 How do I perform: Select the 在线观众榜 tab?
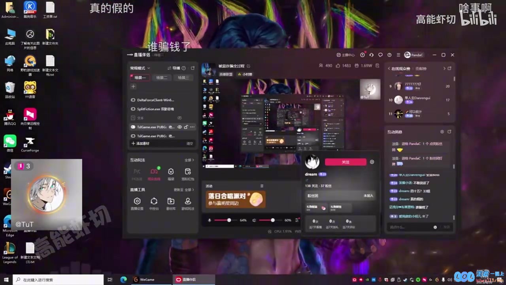pyautogui.click(x=401, y=68)
